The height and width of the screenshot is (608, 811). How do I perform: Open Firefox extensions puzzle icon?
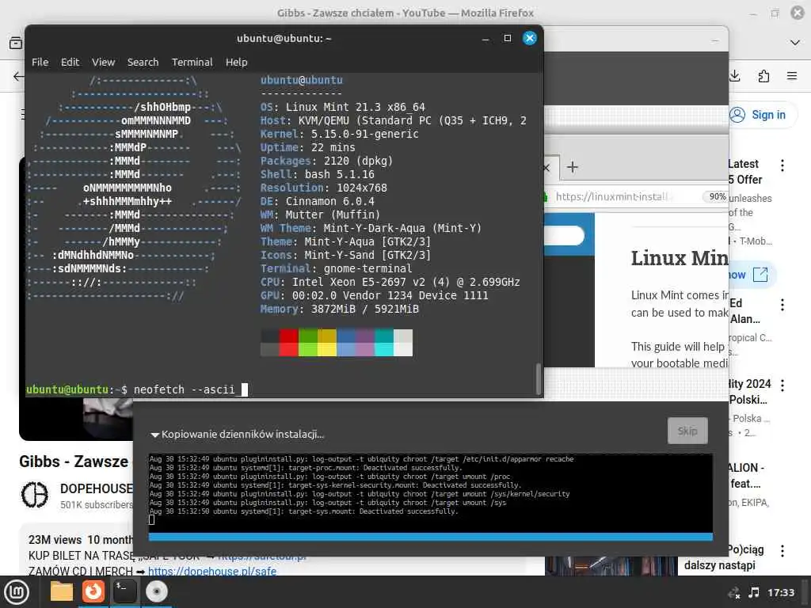[x=763, y=76]
